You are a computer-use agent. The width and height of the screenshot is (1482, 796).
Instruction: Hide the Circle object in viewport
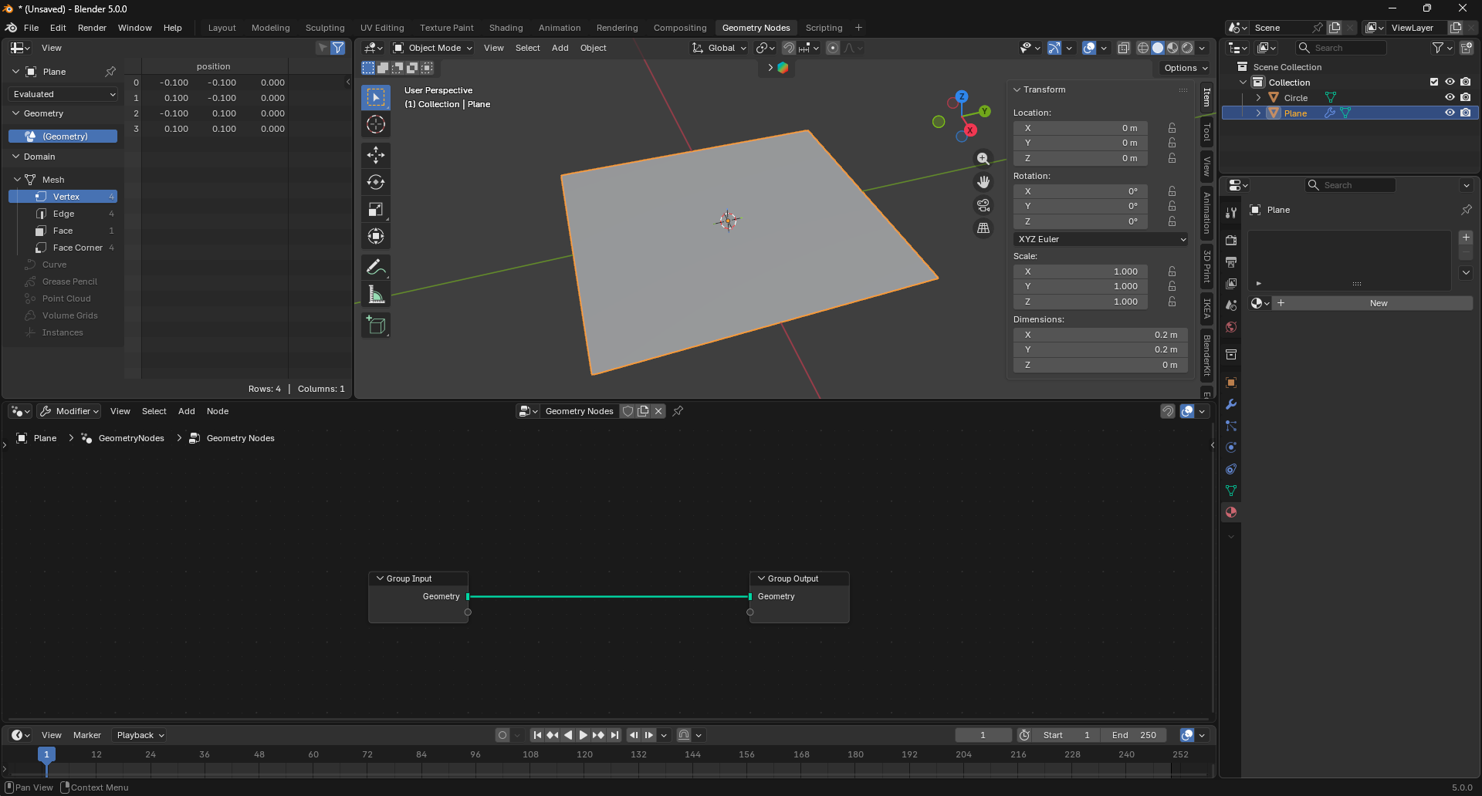point(1450,98)
